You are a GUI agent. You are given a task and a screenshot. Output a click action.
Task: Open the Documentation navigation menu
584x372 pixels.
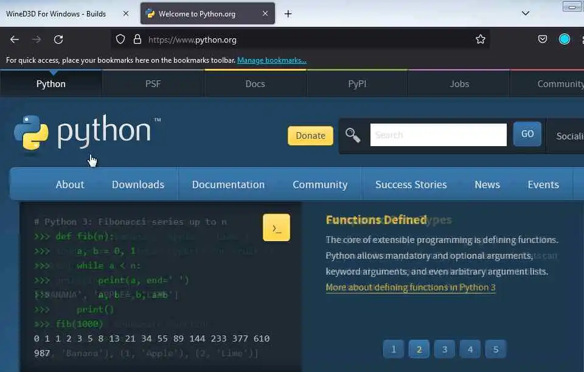[228, 184]
